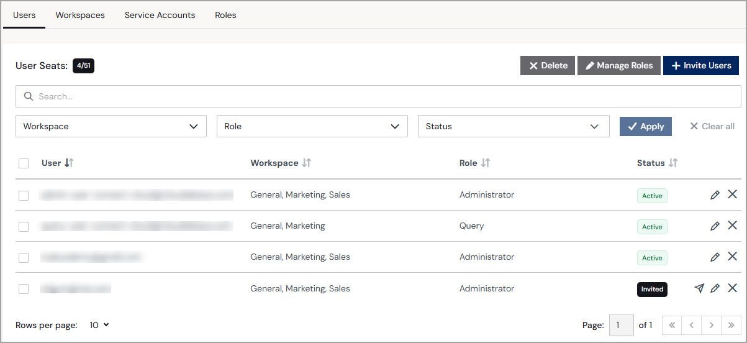The height and width of the screenshot is (343, 747).
Task: Open the Workspace filter dropdown
Action: click(x=111, y=126)
